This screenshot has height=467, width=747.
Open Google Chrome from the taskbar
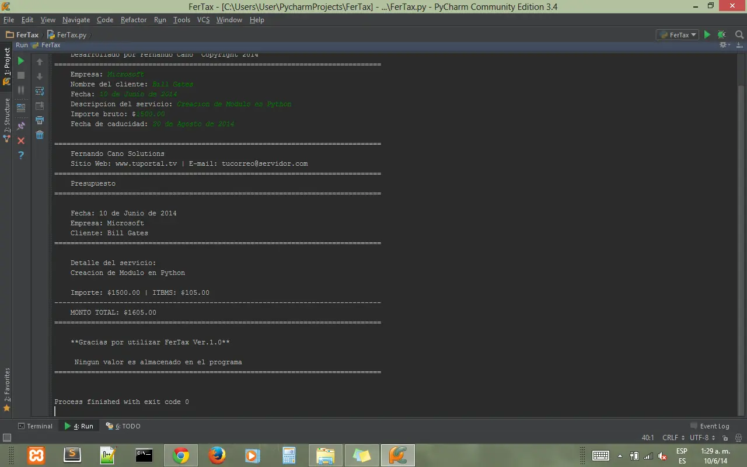[x=181, y=455]
